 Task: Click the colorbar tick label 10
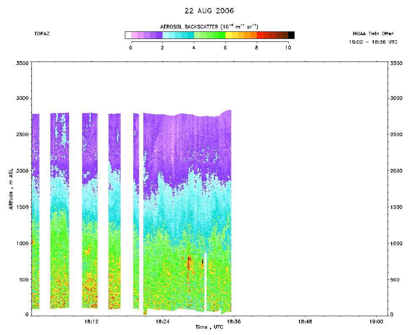[288, 48]
